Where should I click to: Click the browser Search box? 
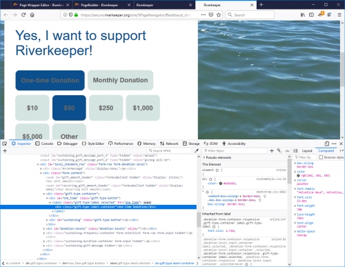pyautogui.click(x=250, y=14)
